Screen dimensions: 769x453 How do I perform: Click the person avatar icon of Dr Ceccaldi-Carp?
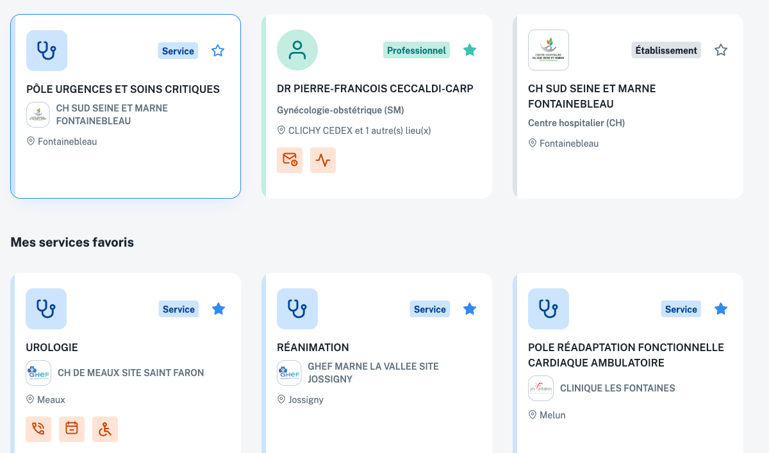point(297,50)
